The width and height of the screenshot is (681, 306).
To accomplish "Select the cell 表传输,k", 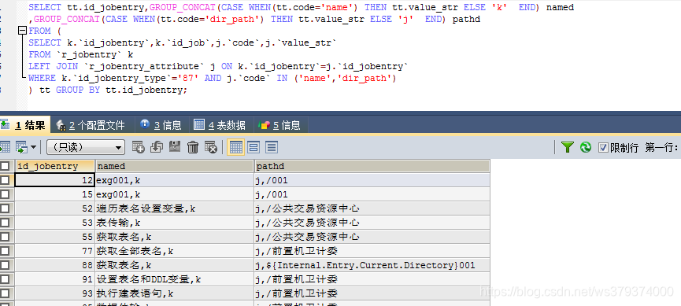I will [x=175, y=223].
